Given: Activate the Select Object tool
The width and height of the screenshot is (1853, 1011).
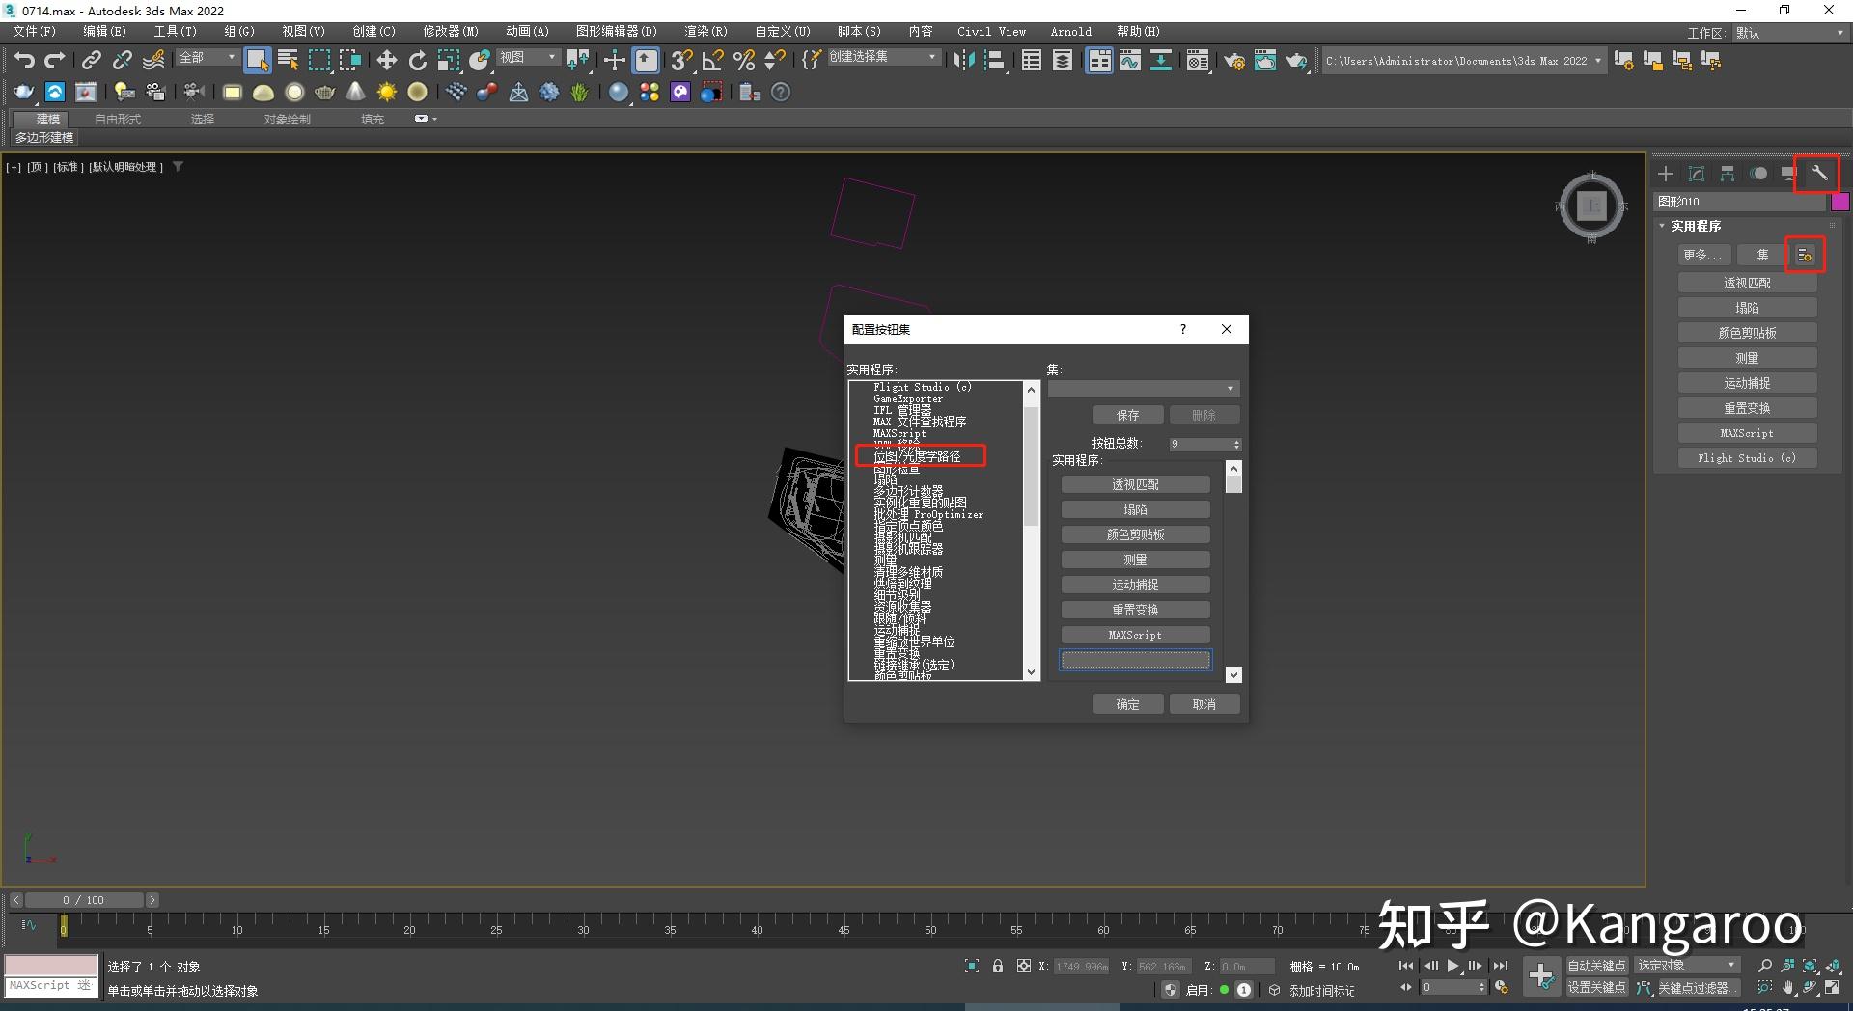Looking at the screenshot, I should (257, 61).
